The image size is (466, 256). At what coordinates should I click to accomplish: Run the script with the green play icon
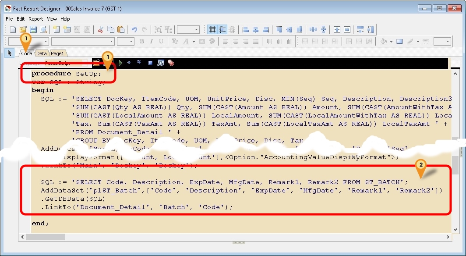click(120, 63)
